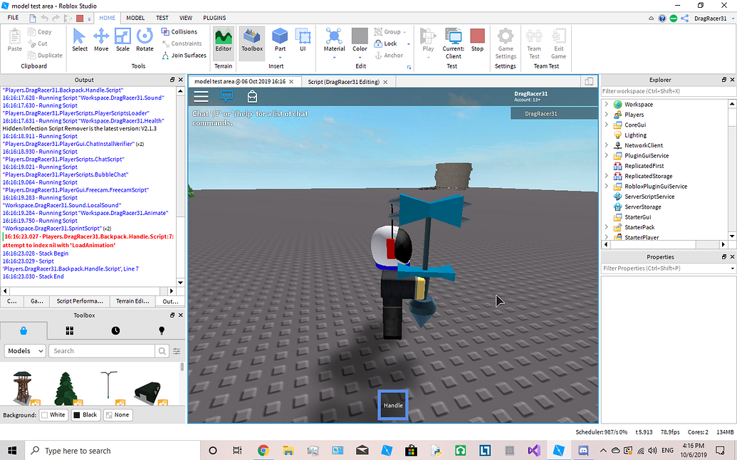Open the Models category dropdown
This screenshot has width=737, height=460.
tap(26, 351)
